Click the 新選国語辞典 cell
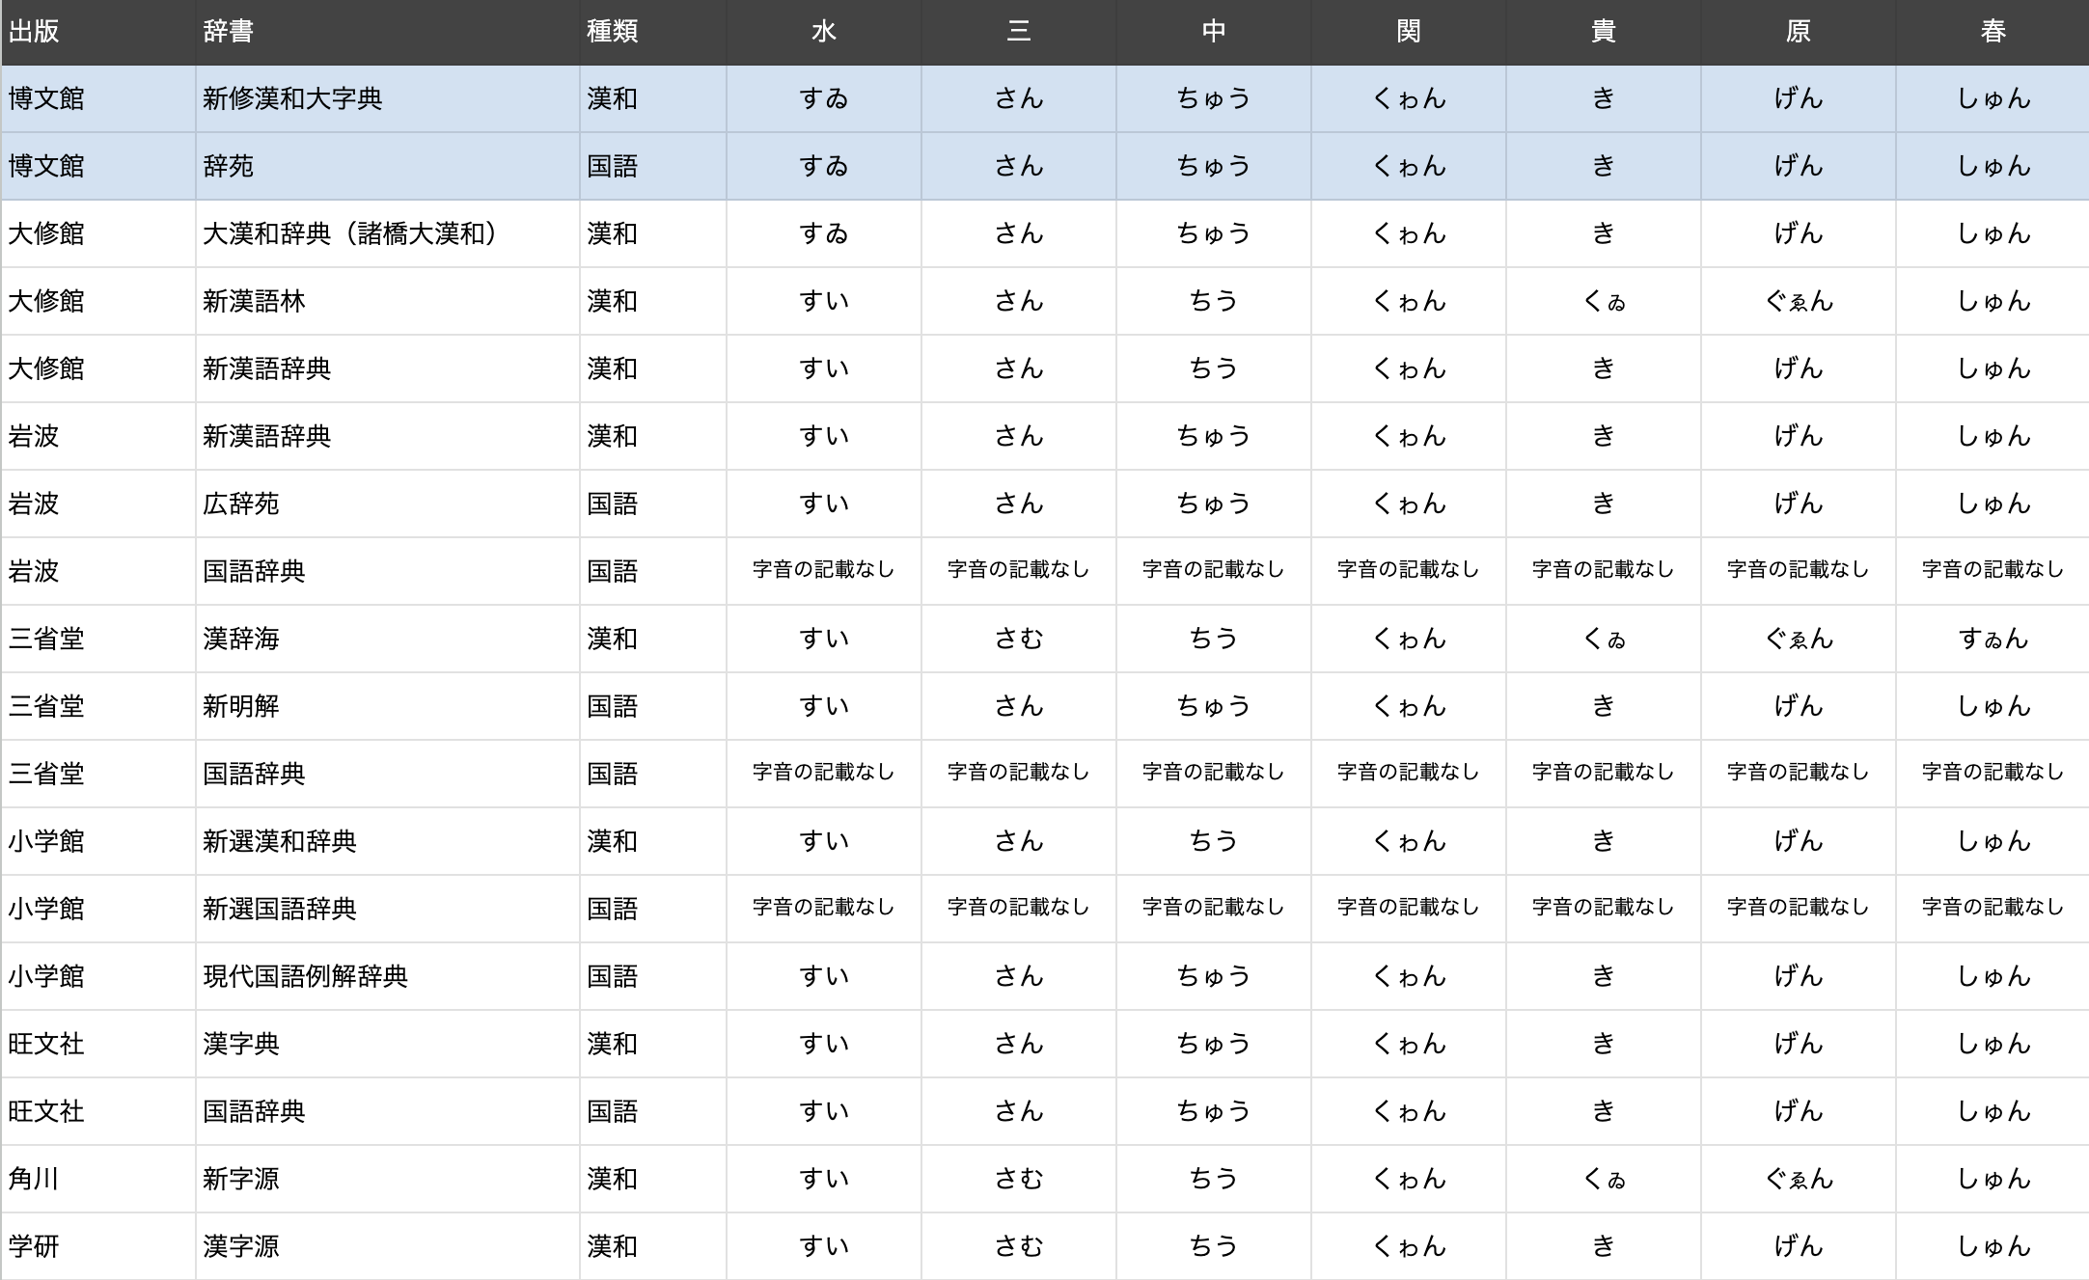The width and height of the screenshot is (2089, 1280). [387, 909]
